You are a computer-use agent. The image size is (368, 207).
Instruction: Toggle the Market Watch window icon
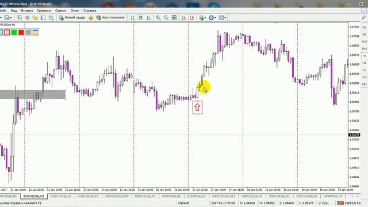tap(19, 18)
